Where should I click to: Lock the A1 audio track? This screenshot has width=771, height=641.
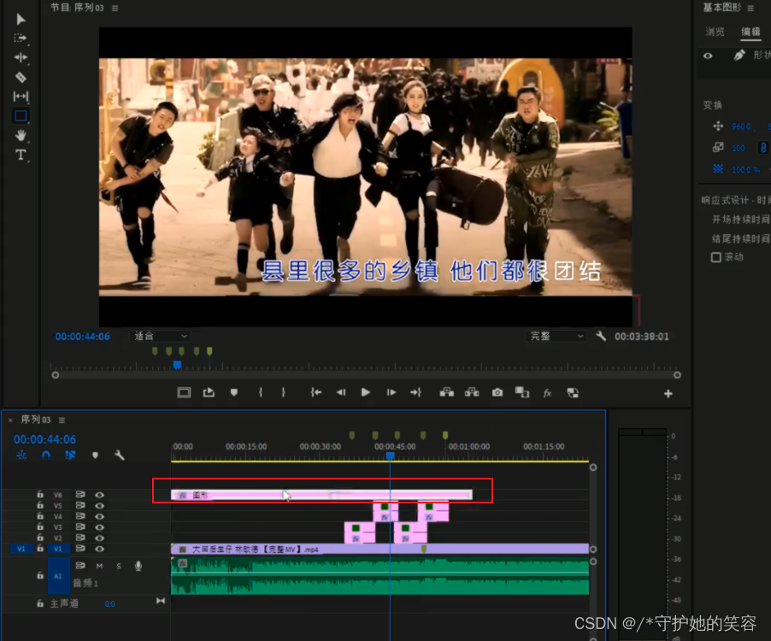[40, 575]
